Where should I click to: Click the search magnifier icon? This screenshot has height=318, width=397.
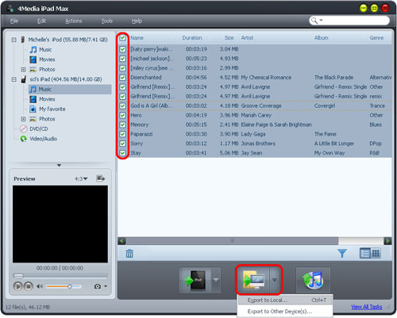[x=314, y=21]
